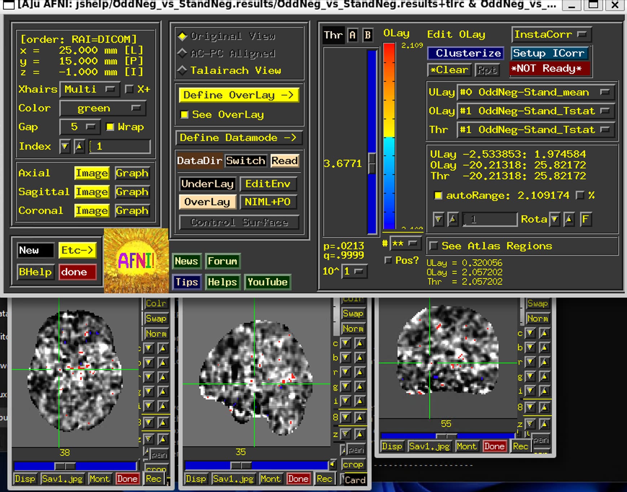Click the AFNI sunburst logo
Screen dimensions: 627x492
pyautogui.click(x=136, y=260)
